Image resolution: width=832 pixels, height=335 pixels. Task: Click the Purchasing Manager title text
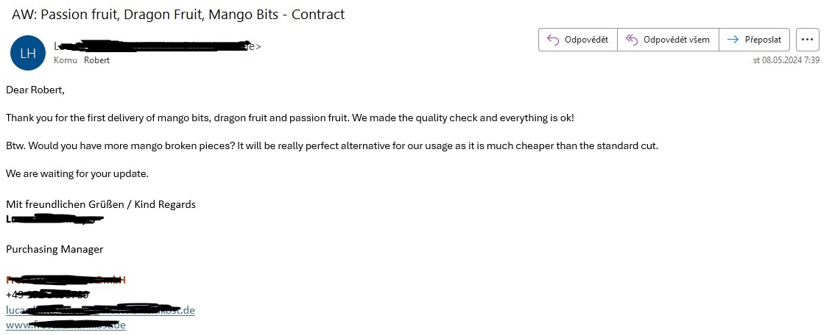coord(54,249)
